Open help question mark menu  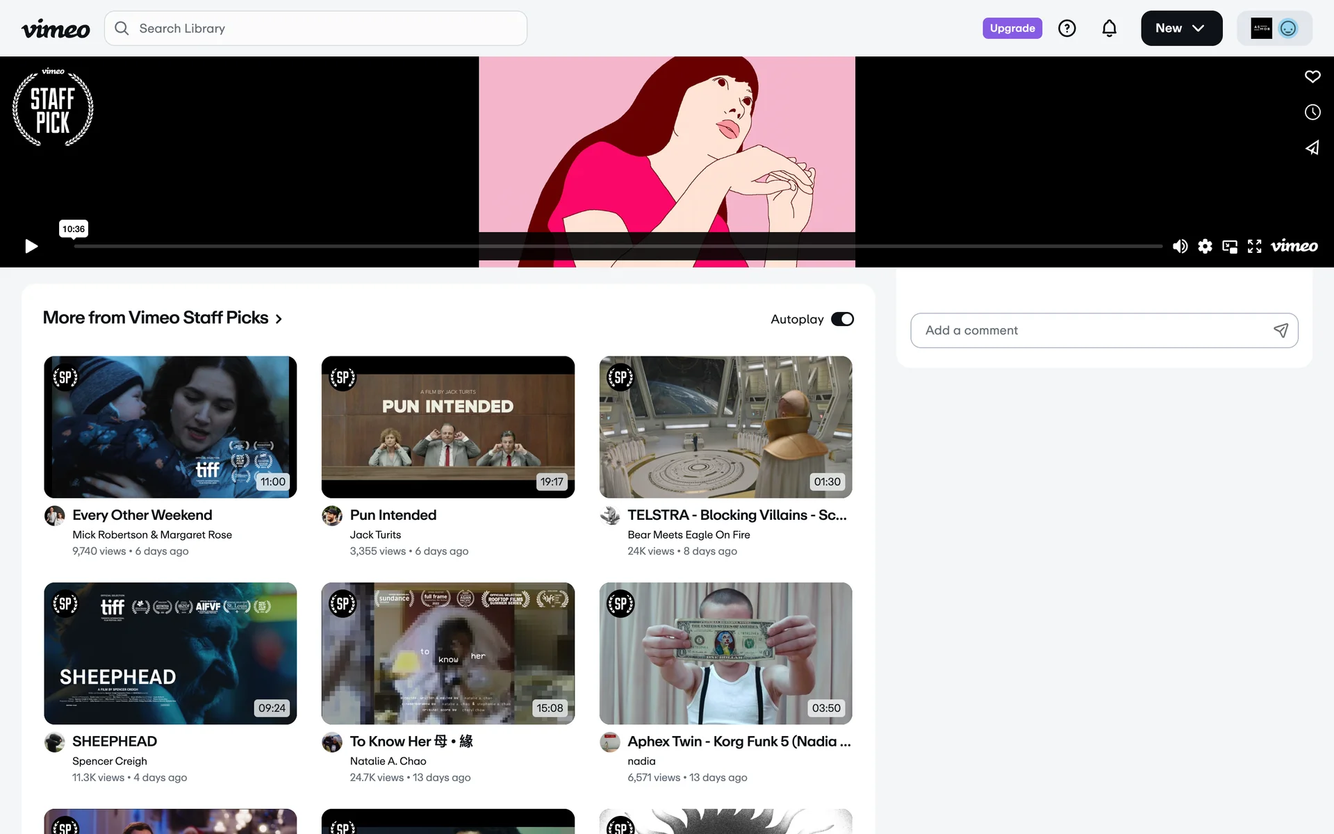1067,28
